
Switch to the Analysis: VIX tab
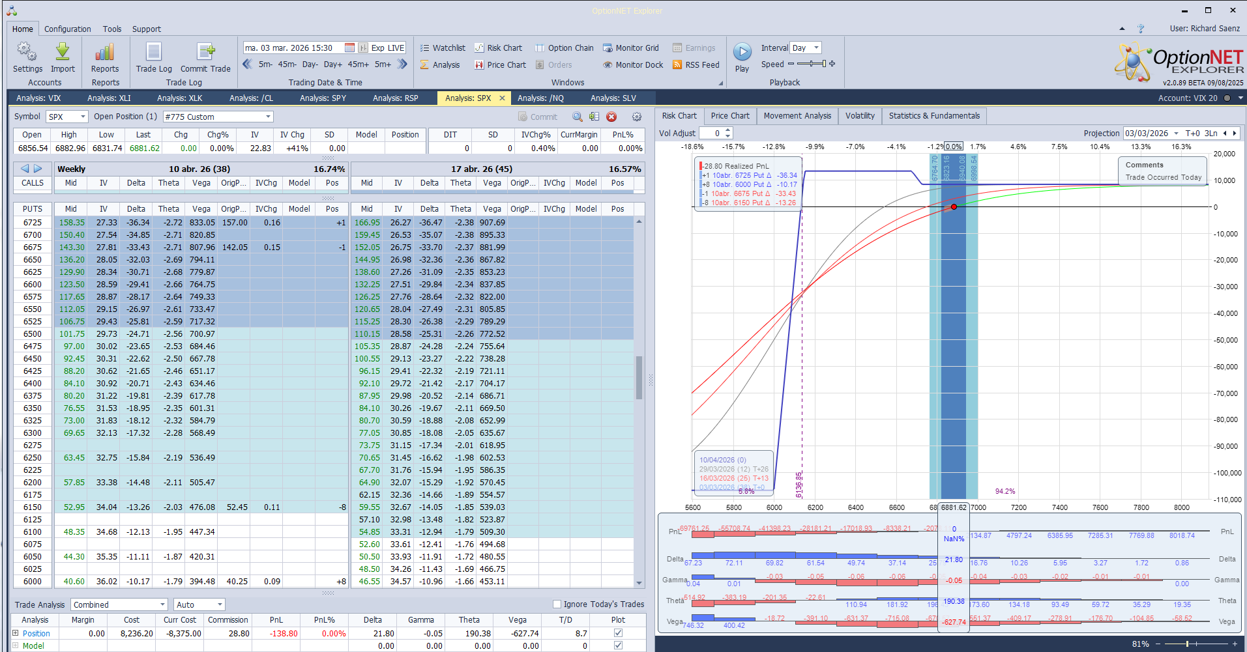tap(38, 98)
